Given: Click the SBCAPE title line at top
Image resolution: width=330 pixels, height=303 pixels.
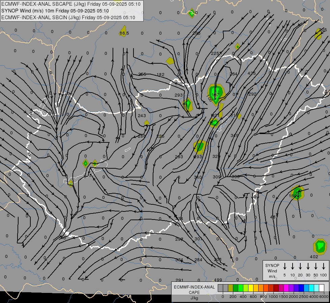Looking at the screenshot, I should point(71,4).
